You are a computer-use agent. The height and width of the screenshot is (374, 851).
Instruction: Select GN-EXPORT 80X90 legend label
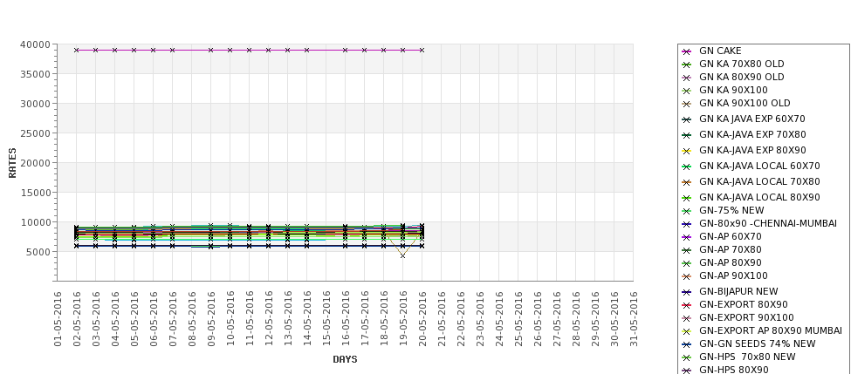point(743,304)
